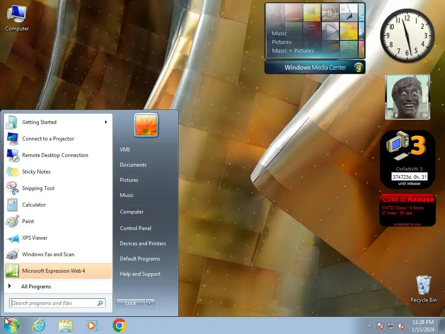The height and width of the screenshot is (334, 445).
Task: Click the user account picture
Action: coord(146,125)
